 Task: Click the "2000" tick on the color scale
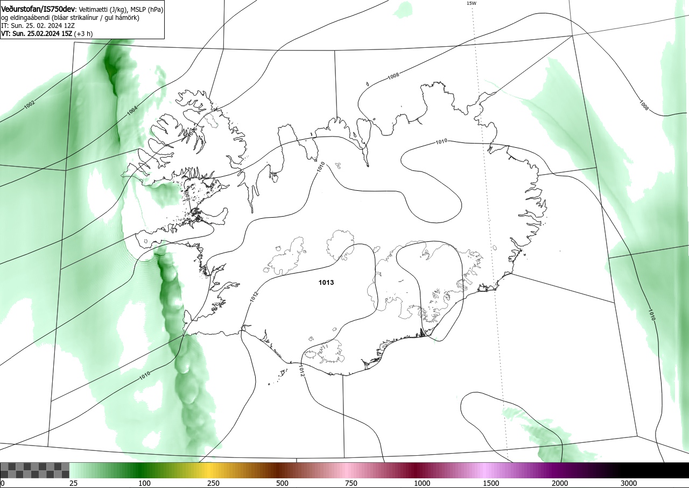560,483
